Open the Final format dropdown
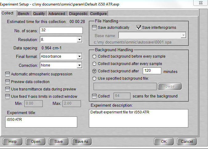 79,56
